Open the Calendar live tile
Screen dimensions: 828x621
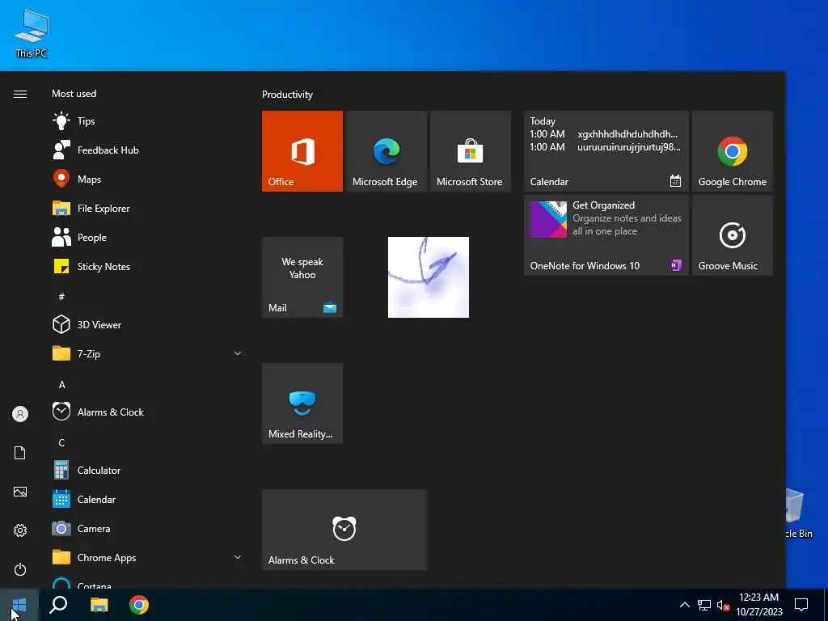click(606, 151)
